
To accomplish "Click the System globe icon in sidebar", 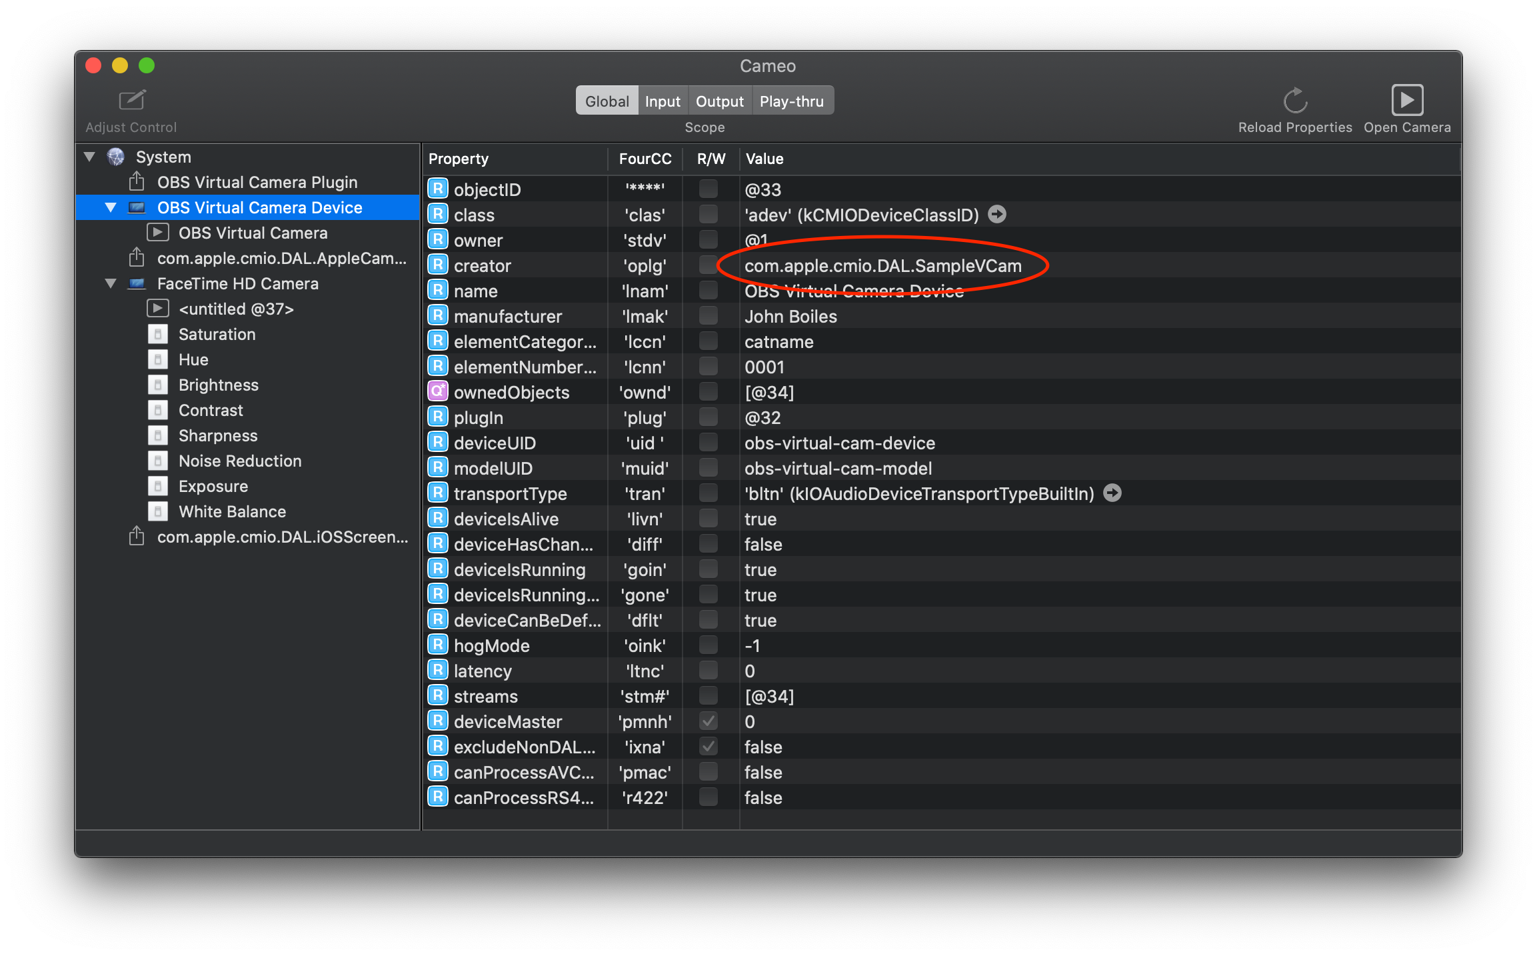I will (x=116, y=157).
